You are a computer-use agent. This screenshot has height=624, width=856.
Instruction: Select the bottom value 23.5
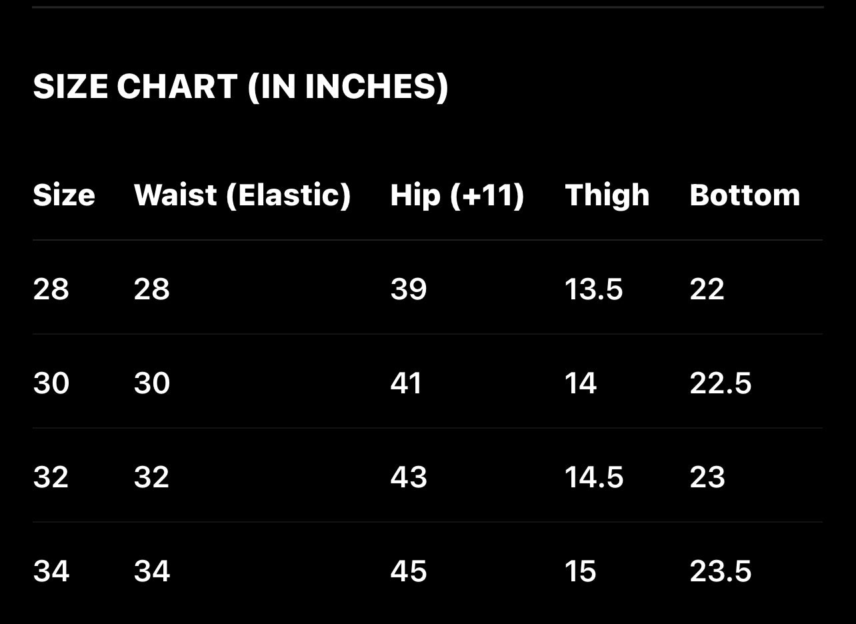point(720,571)
